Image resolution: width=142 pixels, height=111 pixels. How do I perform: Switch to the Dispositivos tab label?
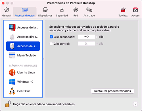point(45,16)
